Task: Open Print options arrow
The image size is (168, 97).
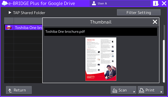Action: click(x=161, y=92)
